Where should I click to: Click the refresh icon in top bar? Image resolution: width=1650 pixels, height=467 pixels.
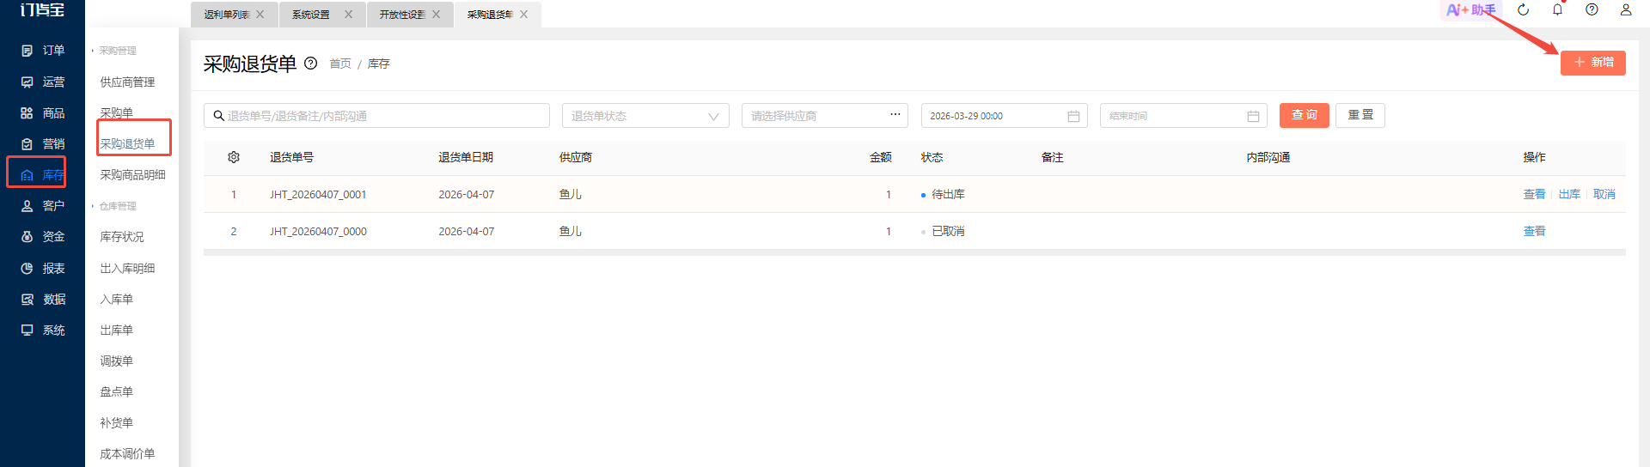[x=1523, y=10]
